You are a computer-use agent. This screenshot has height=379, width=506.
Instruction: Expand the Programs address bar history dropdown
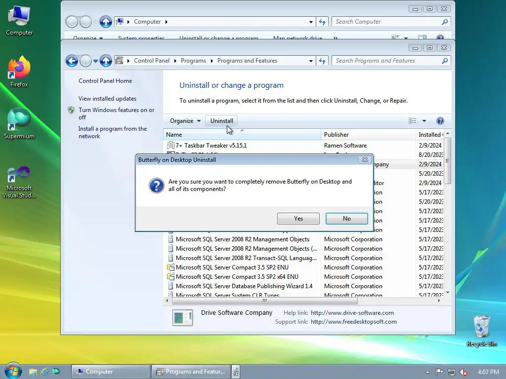pos(311,61)
